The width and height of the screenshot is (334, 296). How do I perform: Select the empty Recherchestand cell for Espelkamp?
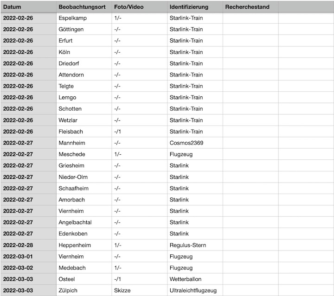click(250, 18)
